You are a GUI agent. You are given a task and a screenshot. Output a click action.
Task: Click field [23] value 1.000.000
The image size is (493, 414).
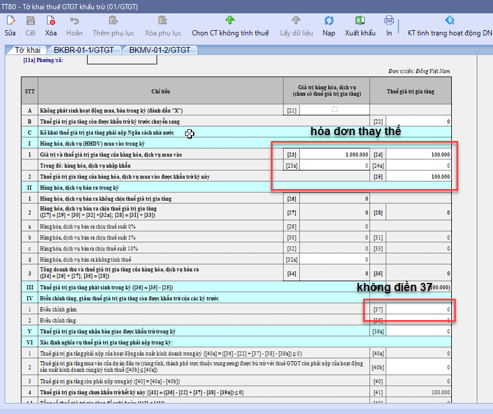click(335, 155)
